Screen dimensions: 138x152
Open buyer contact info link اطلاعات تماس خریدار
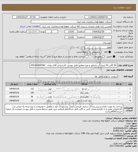click(29, 26)
